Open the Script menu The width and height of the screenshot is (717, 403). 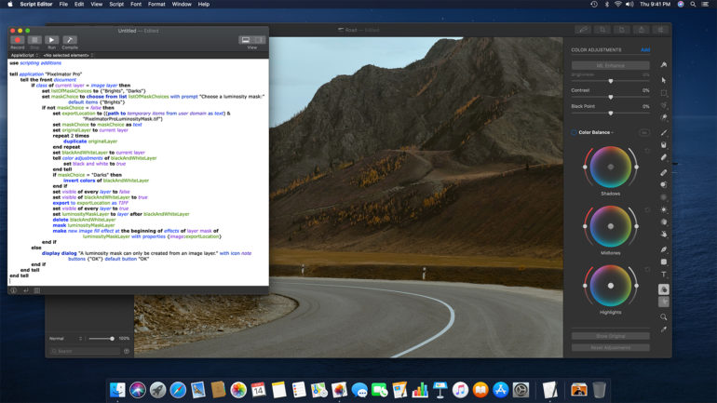click(116, 4)
